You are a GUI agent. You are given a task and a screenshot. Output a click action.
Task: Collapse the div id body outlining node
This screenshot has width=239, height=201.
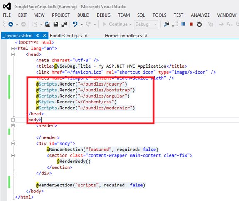(13, 143)
